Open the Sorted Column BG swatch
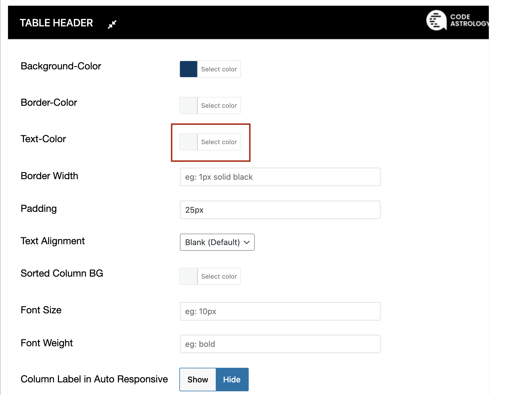Screen dimensions: 506x395 [x=189, y=276]
